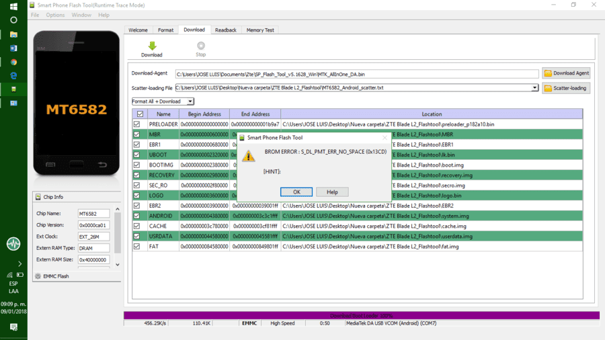
Task: Click the dialog title bar app icon
Action: click(242, 138)
